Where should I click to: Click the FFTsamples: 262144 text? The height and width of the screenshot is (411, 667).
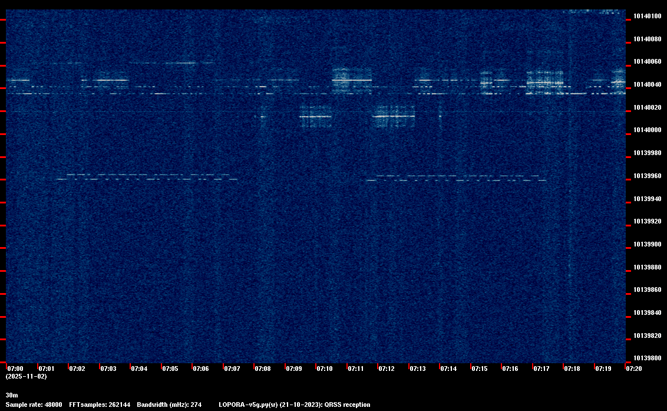point(100,405)
